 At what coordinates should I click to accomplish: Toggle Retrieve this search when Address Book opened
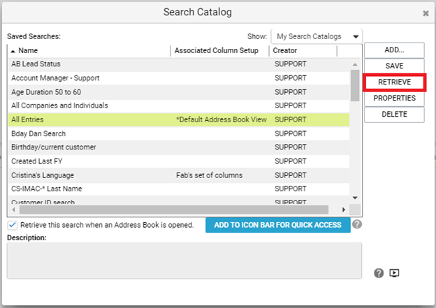coord(13,225)
